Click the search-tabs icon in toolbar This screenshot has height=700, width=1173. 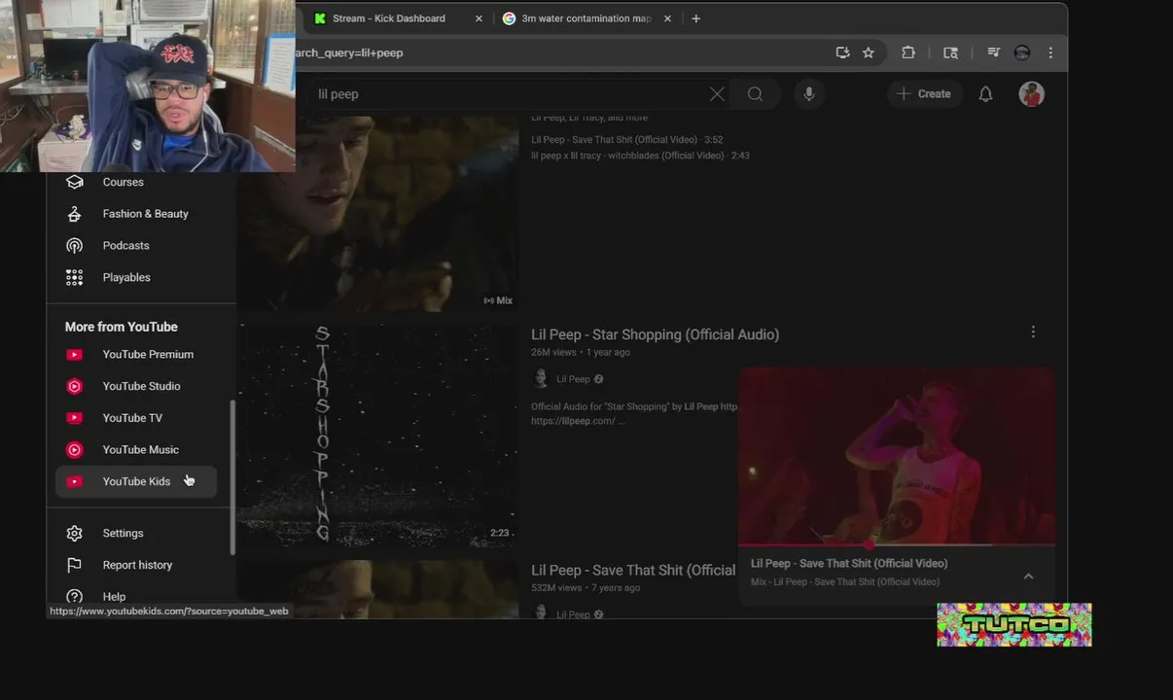950,52
